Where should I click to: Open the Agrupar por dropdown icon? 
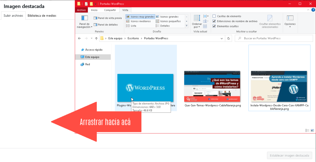(206, 16)
